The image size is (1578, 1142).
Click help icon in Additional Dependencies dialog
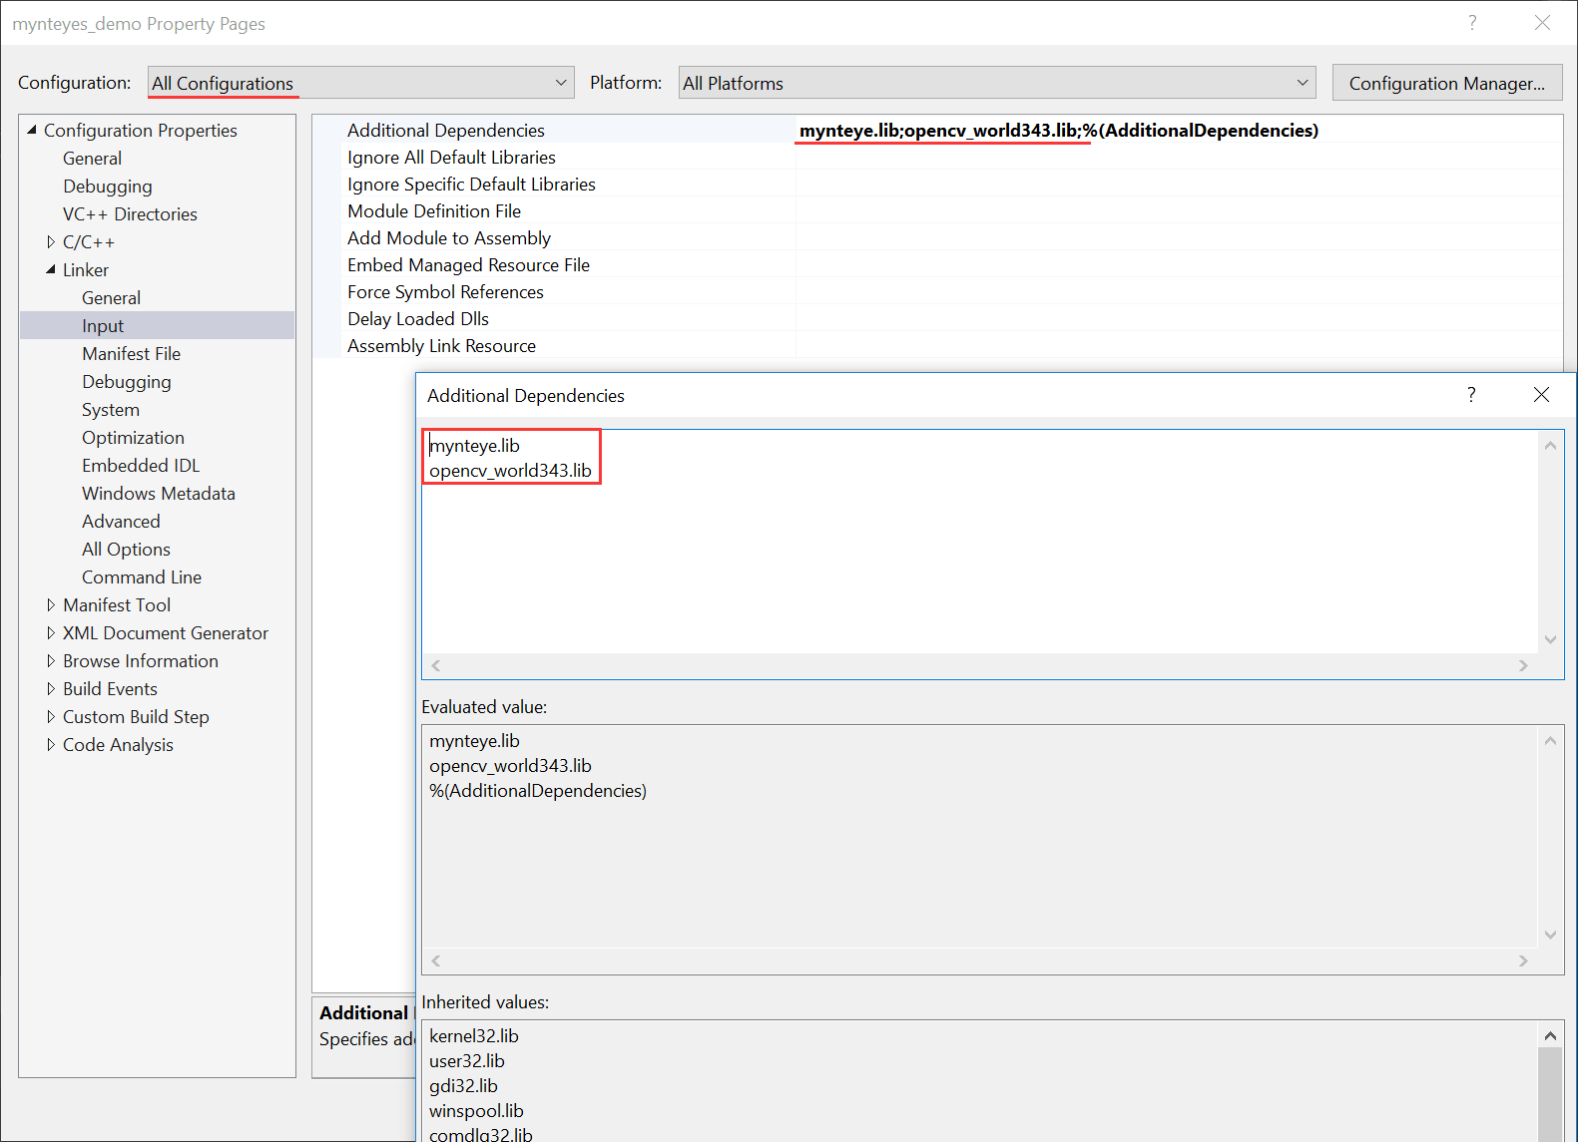click(x=1471, y=395)
